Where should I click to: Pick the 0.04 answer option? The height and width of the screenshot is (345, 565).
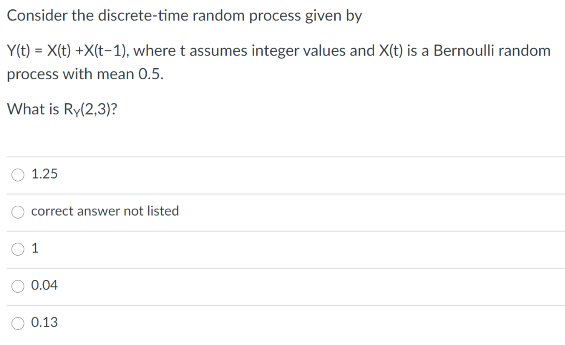17,286
